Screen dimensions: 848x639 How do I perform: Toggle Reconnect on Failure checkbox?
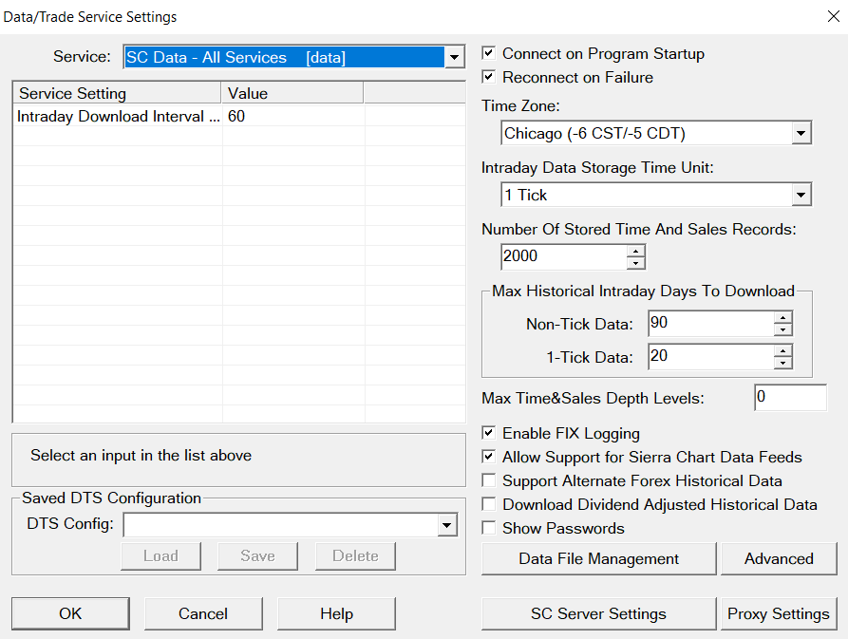pyautogui.click(x=488, y=77)
